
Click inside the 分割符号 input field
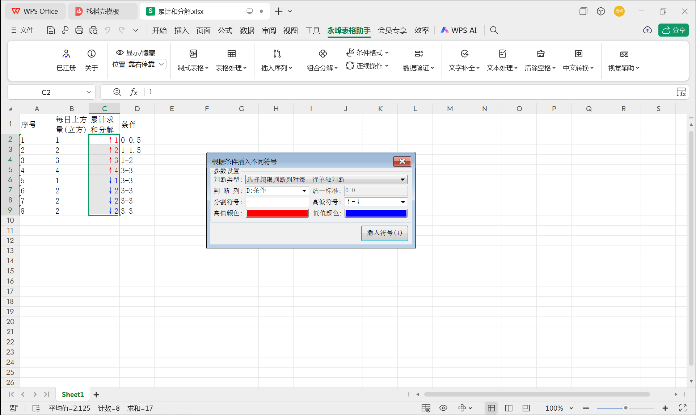click(277, 202)
